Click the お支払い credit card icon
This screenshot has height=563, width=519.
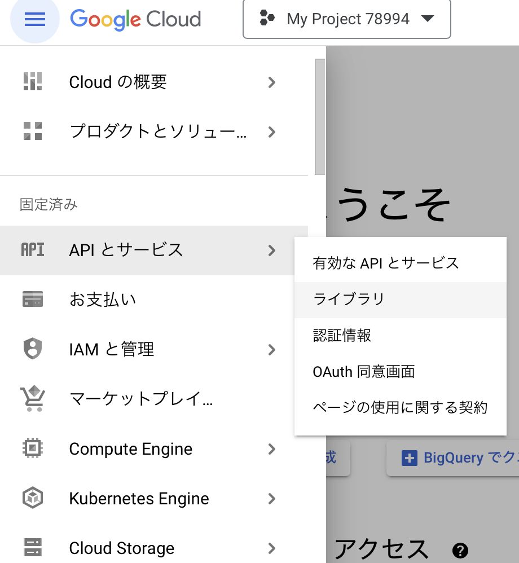click(33, 299)
